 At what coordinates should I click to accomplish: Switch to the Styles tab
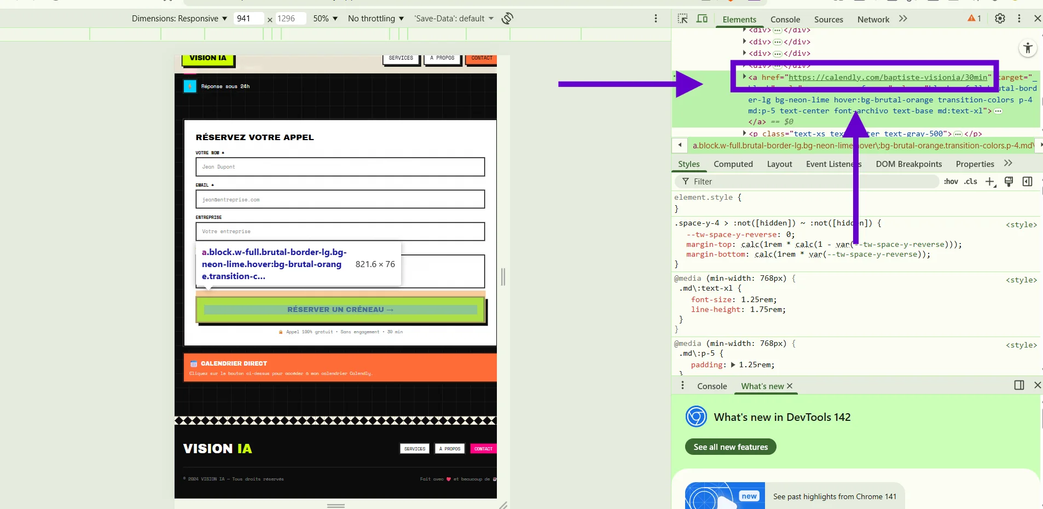688,164
